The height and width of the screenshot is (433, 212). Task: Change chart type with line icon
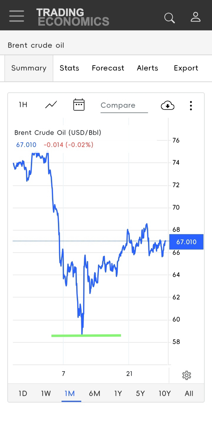point(51,105)
